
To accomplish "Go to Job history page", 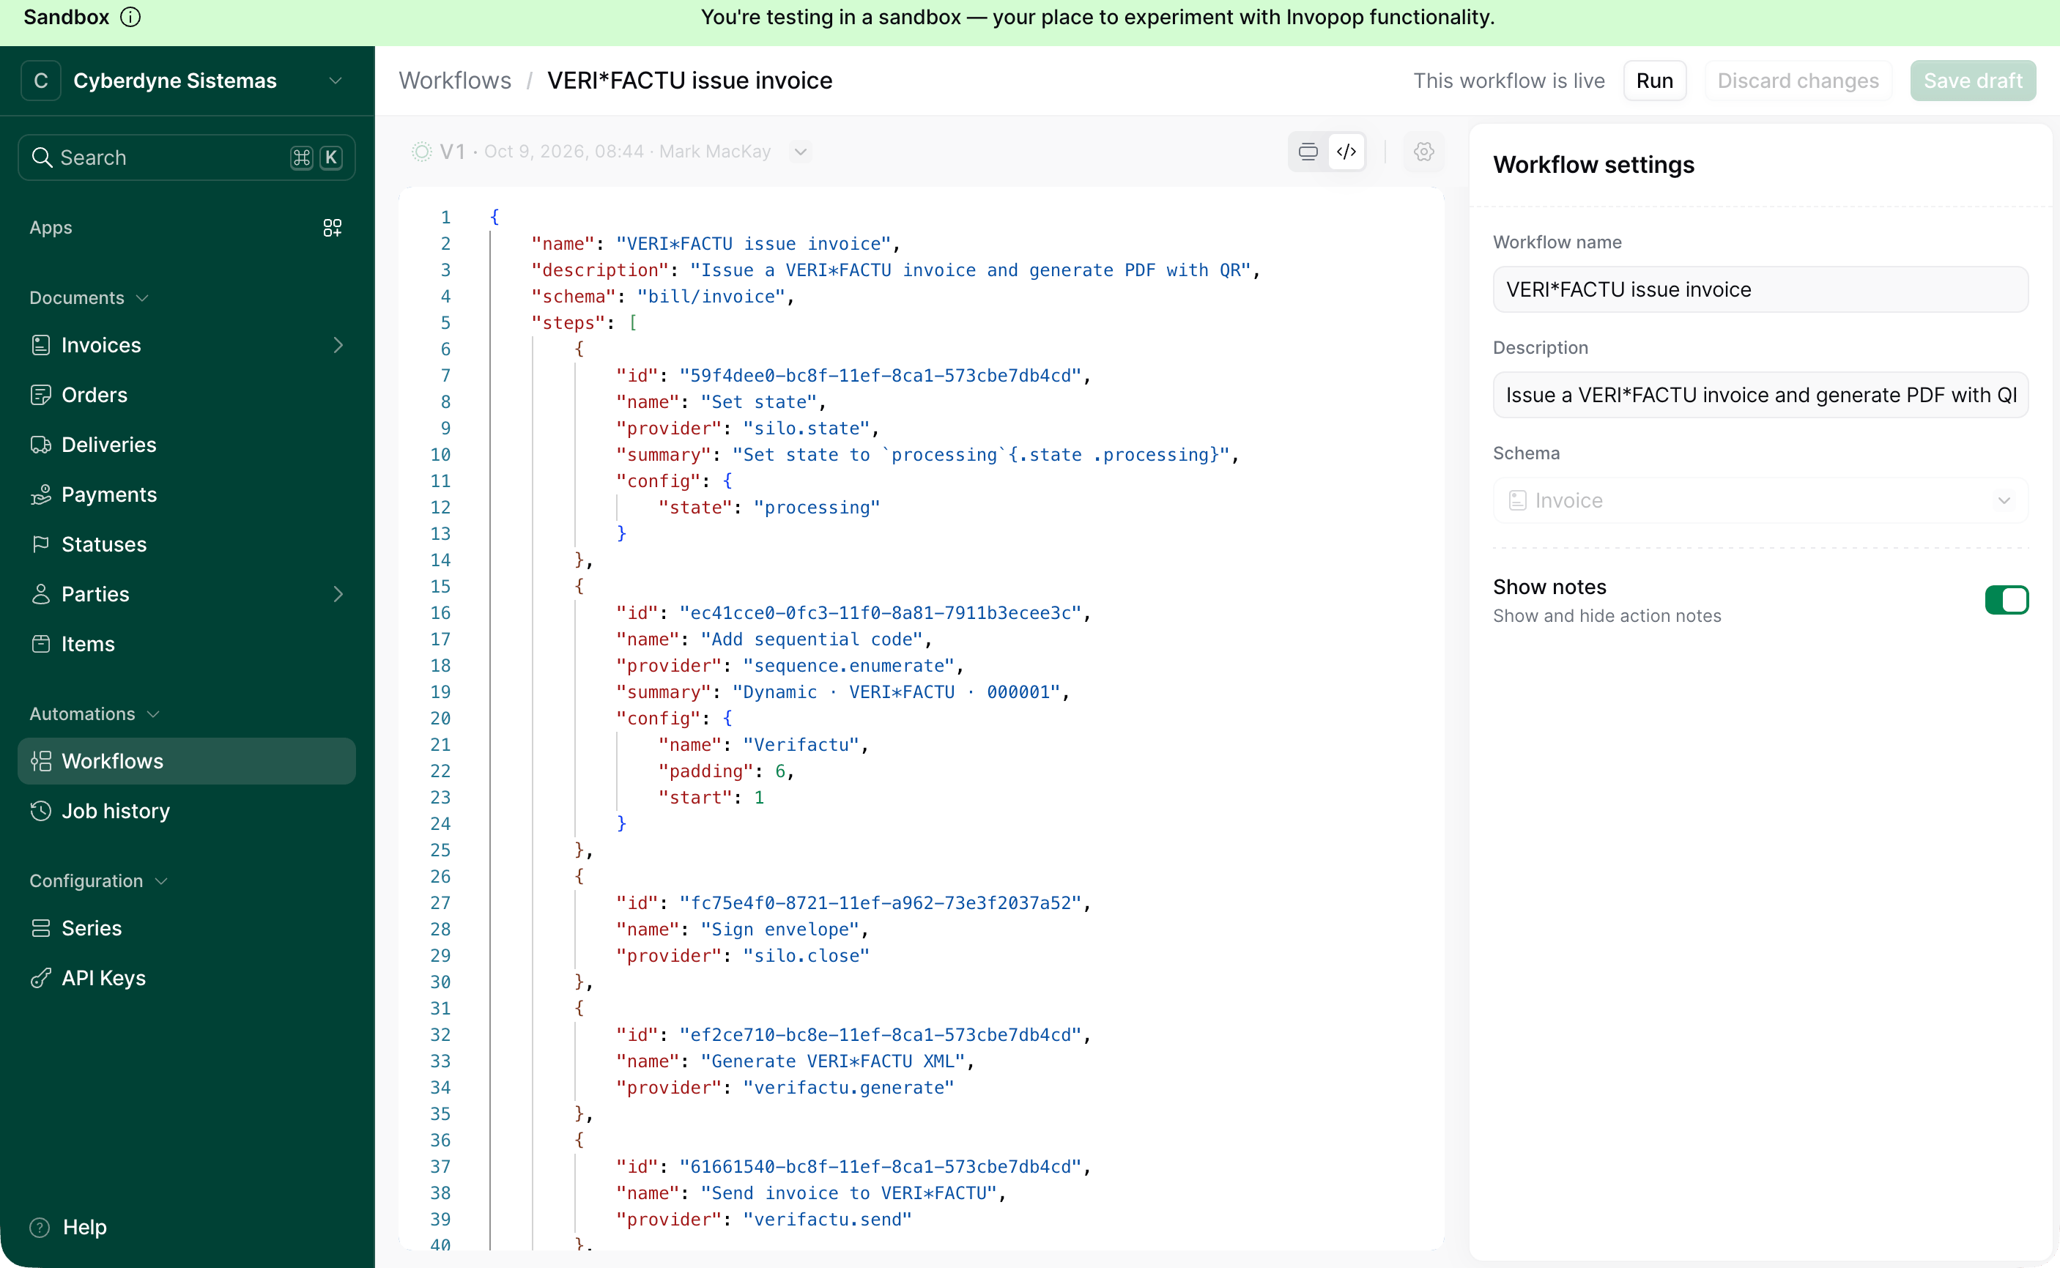I will 186,811.
